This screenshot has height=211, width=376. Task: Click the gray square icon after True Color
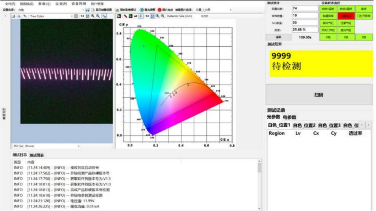(x=76, y=16)
